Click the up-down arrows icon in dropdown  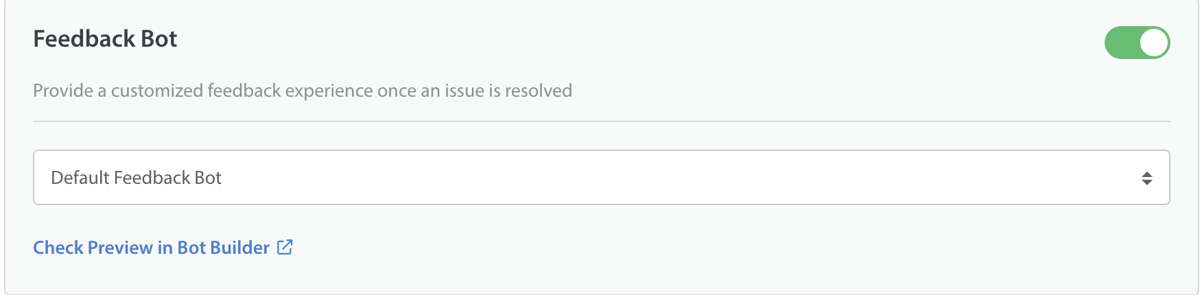click(x=1146, y=178)
